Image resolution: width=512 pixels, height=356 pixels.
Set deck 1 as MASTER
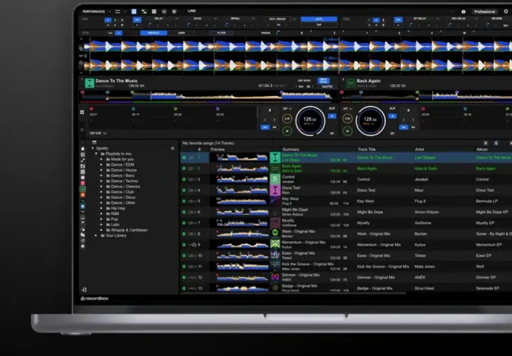point(327,87)
